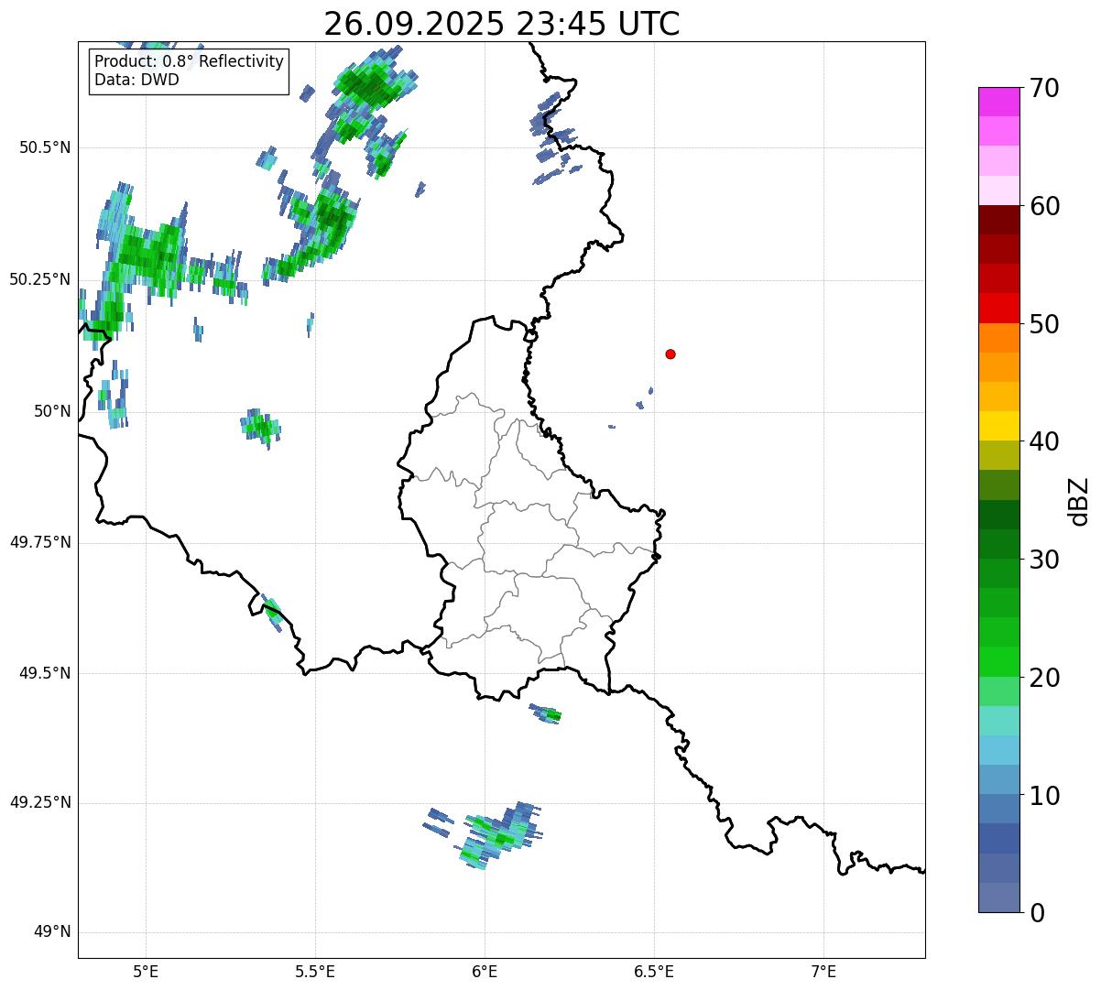Click the red station marker dot

tap(670, 354)
